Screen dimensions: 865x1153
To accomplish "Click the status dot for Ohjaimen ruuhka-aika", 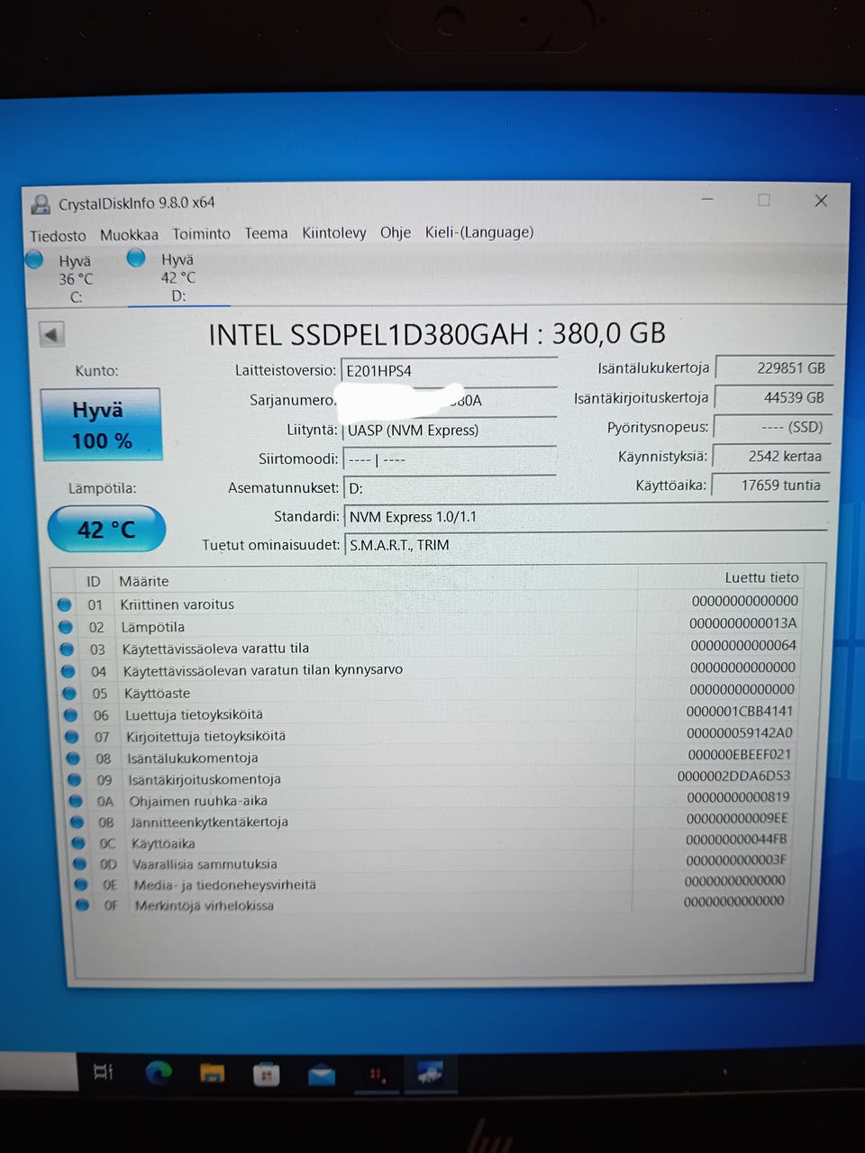I will click(x=77, y=801).
